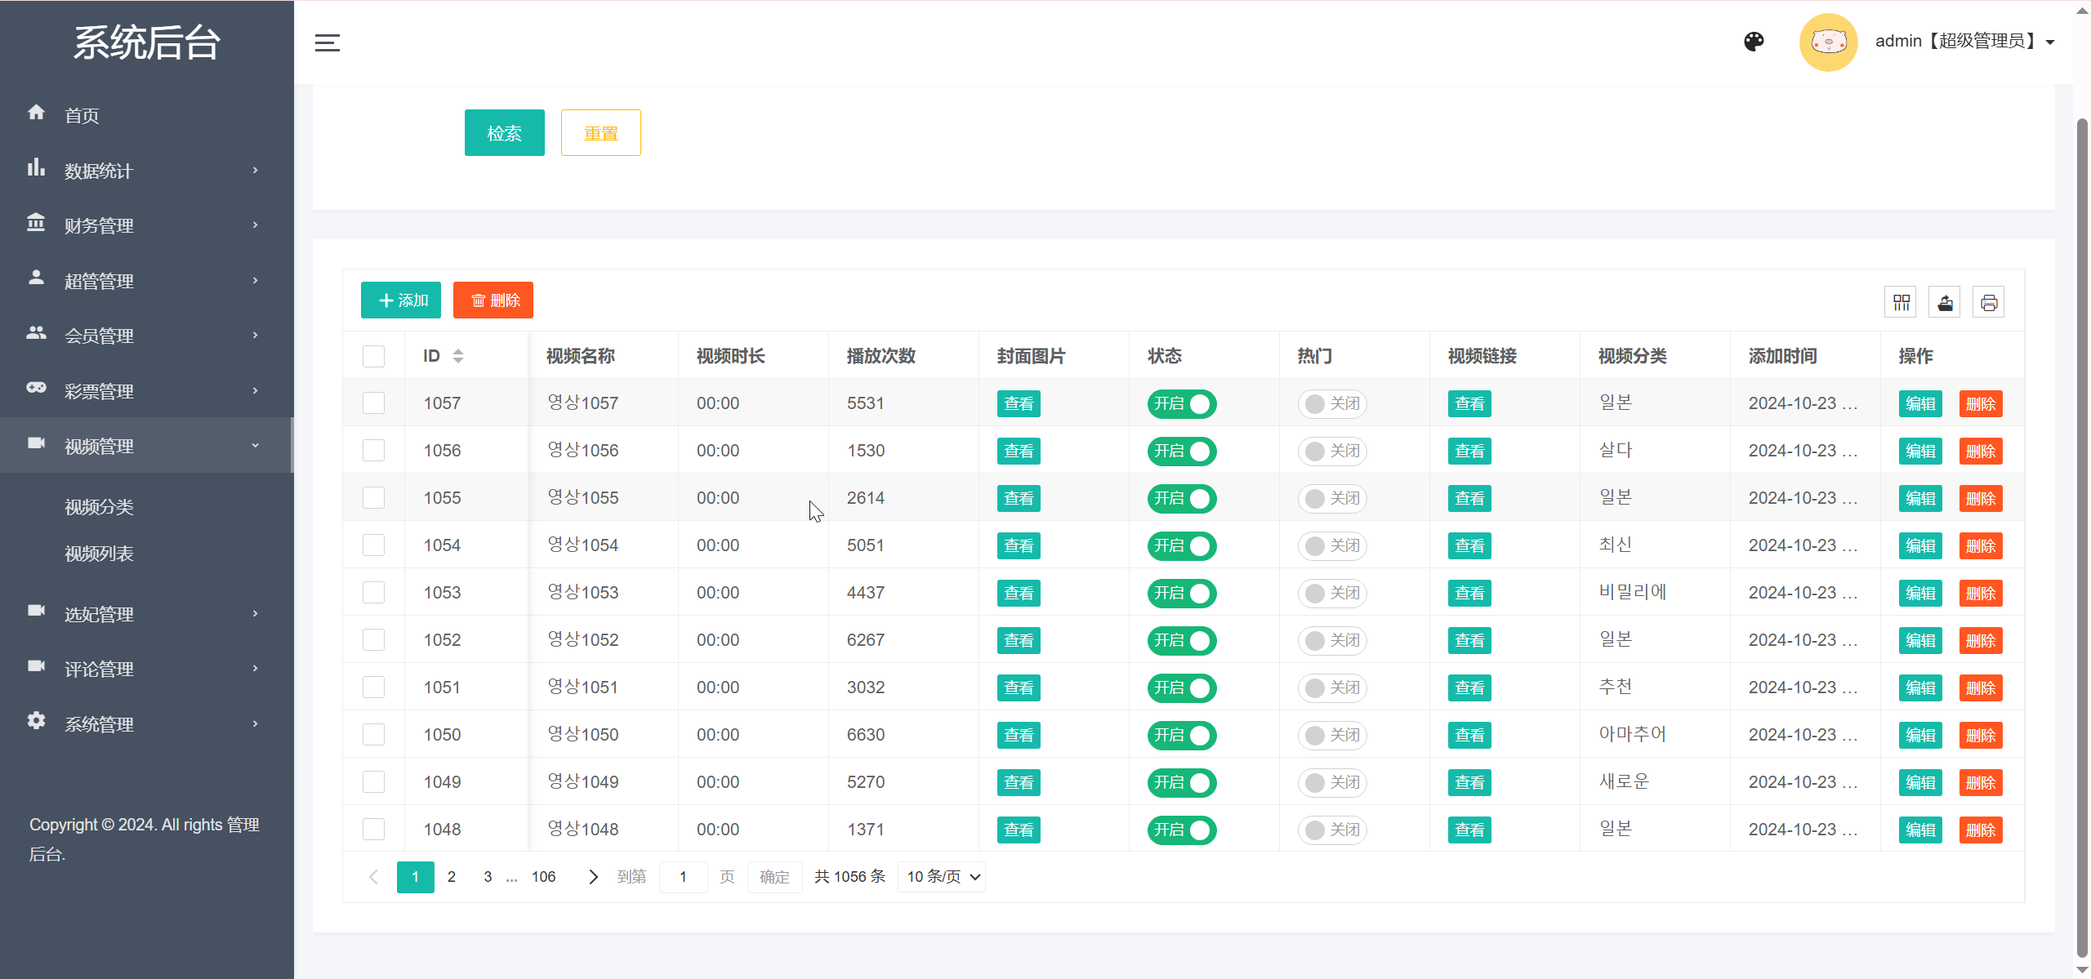Screen dimensions: 2091x979
Task: Click the 添加 add button
Action: (400, 300)
